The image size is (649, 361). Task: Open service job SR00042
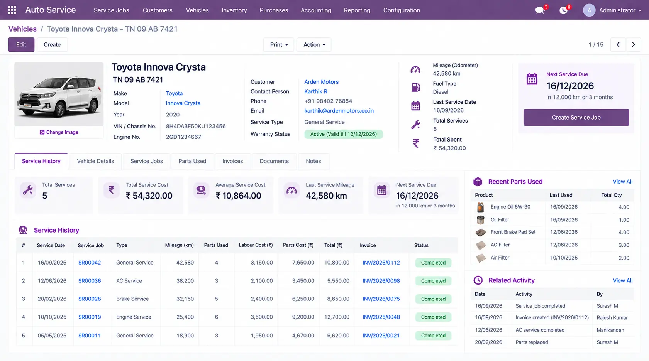tap(90, 263)
